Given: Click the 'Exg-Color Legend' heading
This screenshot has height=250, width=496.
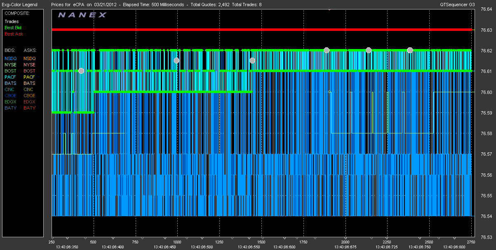Looking at the screenshot, I should (x=19, y=5).
